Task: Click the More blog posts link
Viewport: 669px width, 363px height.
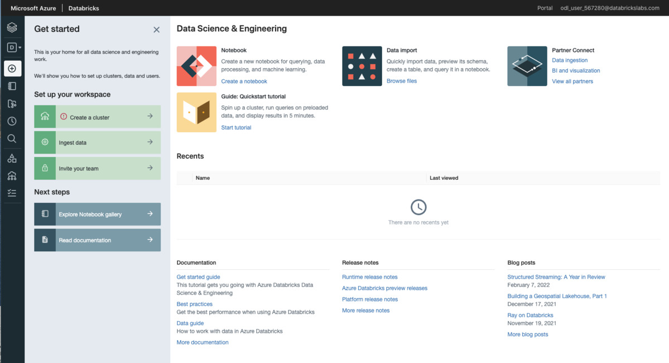Action: [x=528, y=335]
